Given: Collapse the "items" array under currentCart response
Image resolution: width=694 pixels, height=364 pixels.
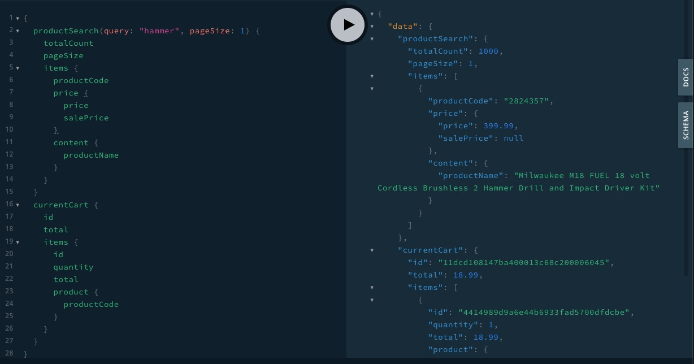Looking at the screenshot, I should 372,288.
